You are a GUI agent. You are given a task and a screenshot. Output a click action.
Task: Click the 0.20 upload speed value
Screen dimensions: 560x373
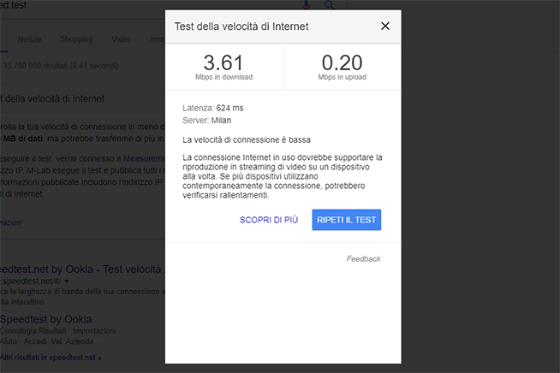point(343,62)
